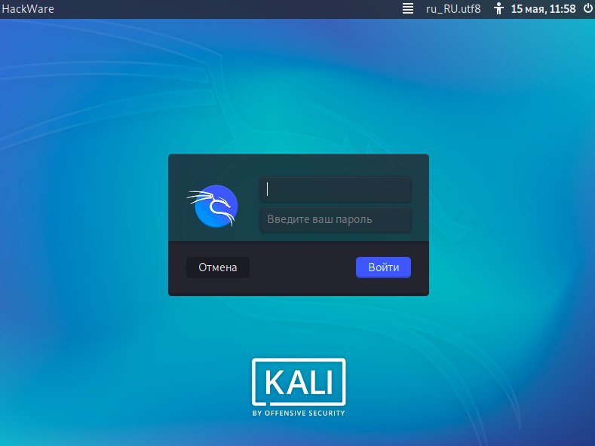Open the ru_RU.utf8 language selector
The image size is (595, 446).
pyautogui.click(x=453, y=9)
